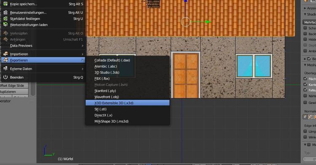Export as MilkShape 3D (.ms3d)
Viewport: 316px width, 165px height.
[127, 121]
